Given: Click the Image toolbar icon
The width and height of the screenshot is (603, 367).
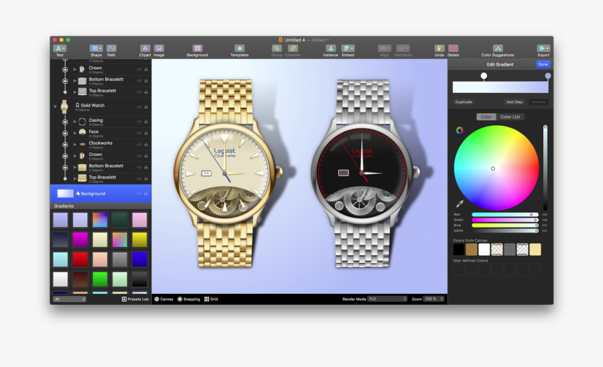Looking at the screenshot, I should (159, 48).
